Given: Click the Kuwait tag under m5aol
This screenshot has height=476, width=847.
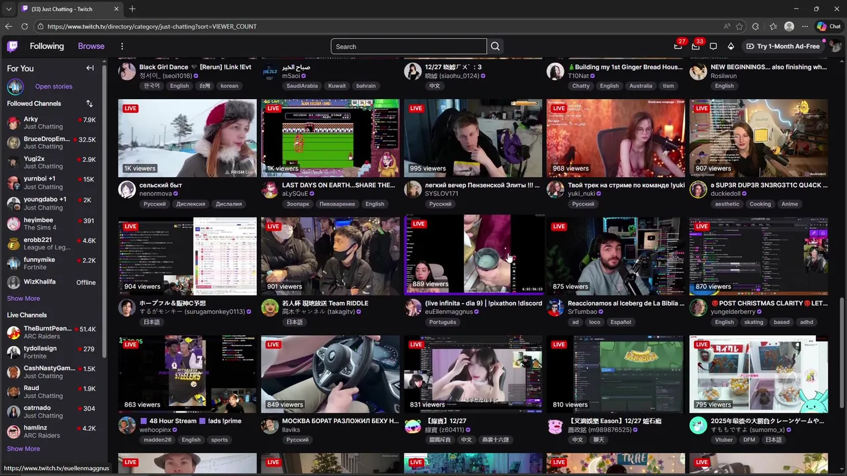Looking at the screenshot, I should click(337, 86).
